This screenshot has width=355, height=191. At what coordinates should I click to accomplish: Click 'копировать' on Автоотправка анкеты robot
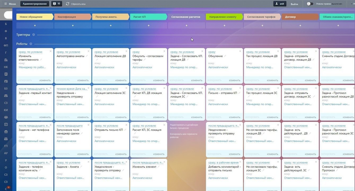63,80
